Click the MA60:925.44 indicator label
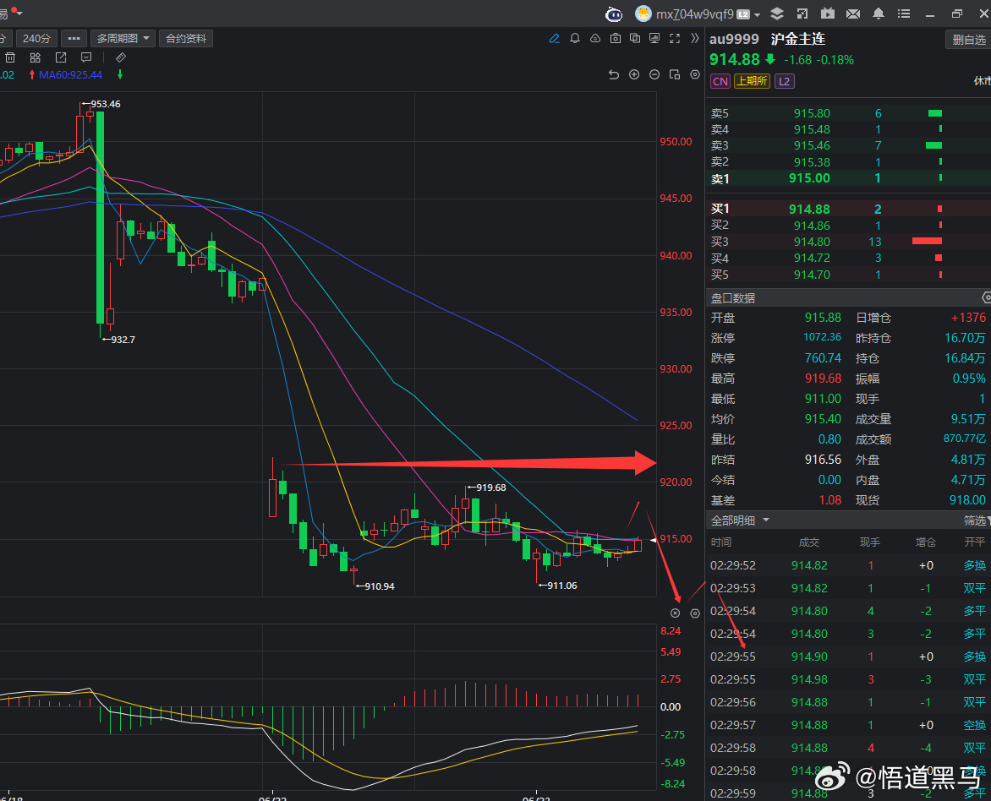The width and height of the screenshot is (991, 801). pos(70,74)
